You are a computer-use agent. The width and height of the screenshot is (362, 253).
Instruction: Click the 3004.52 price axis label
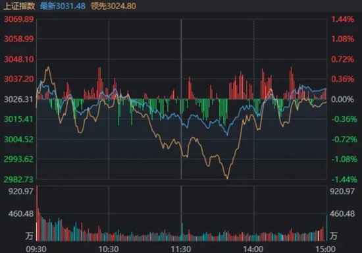[x=18, y=139]
